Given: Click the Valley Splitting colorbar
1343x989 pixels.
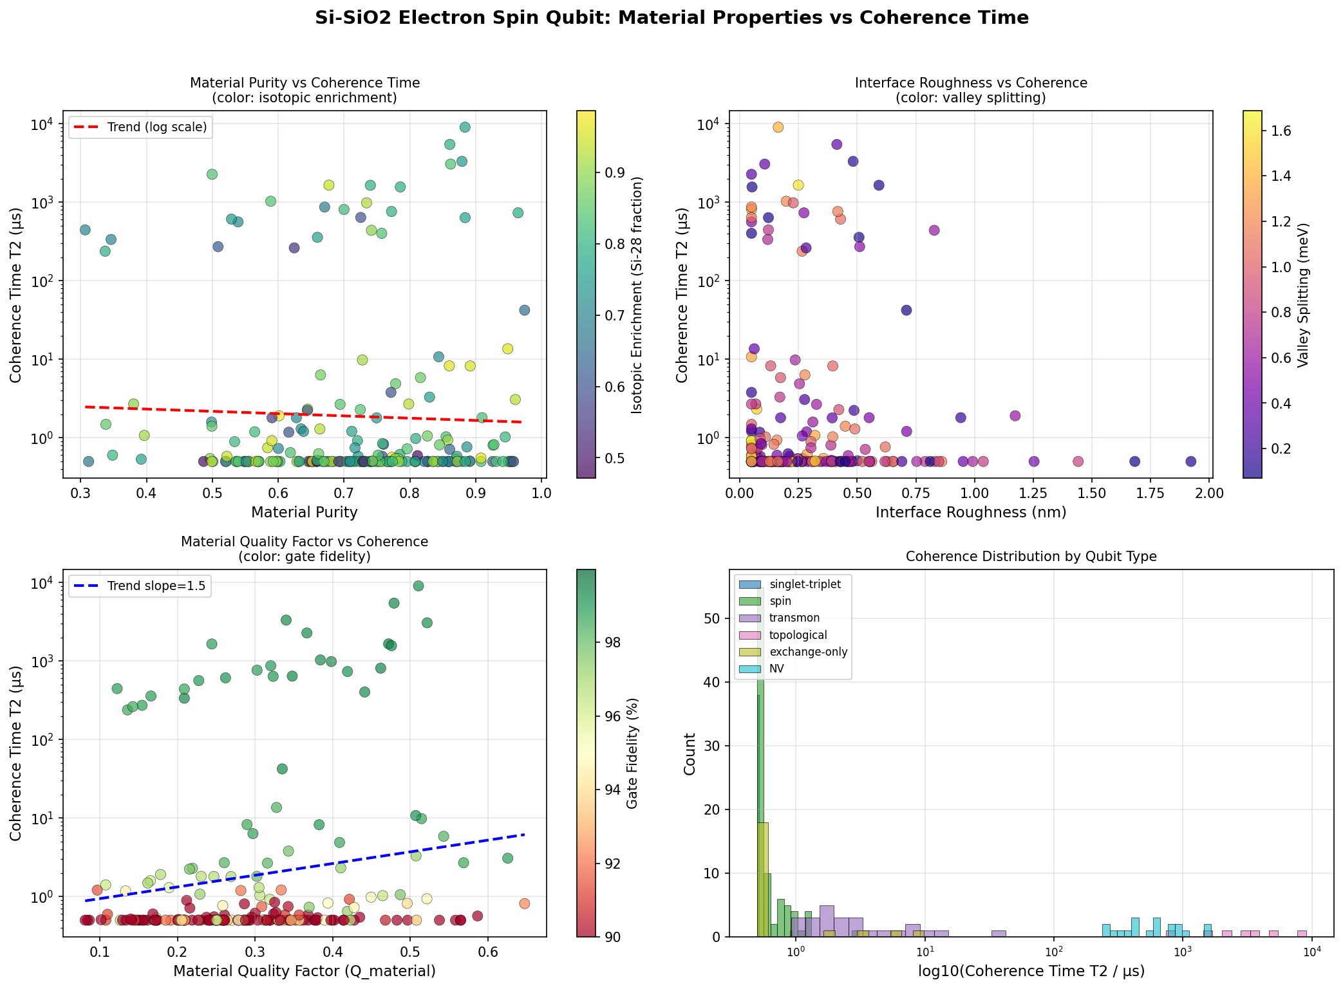Looking at the screenshot, I should 1252,294.
